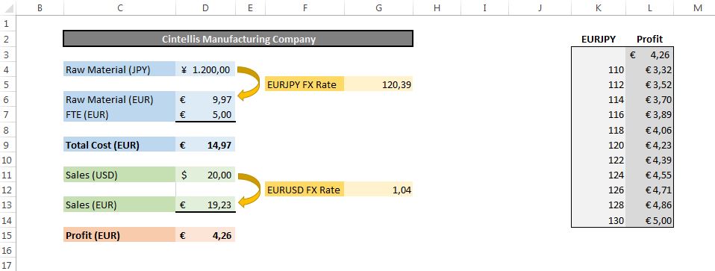Select the Sales (EUR) label cell

[119, 205]
